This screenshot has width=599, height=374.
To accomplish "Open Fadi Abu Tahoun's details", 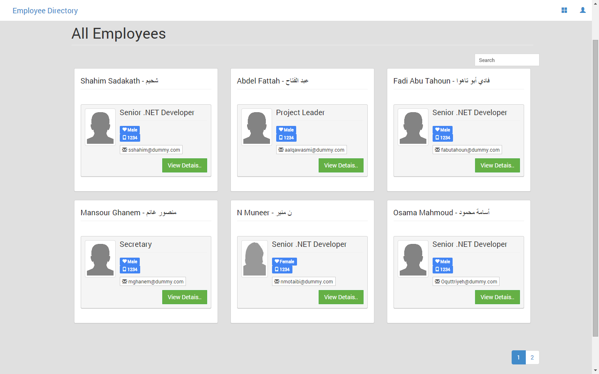I will [x=497, y=165].
